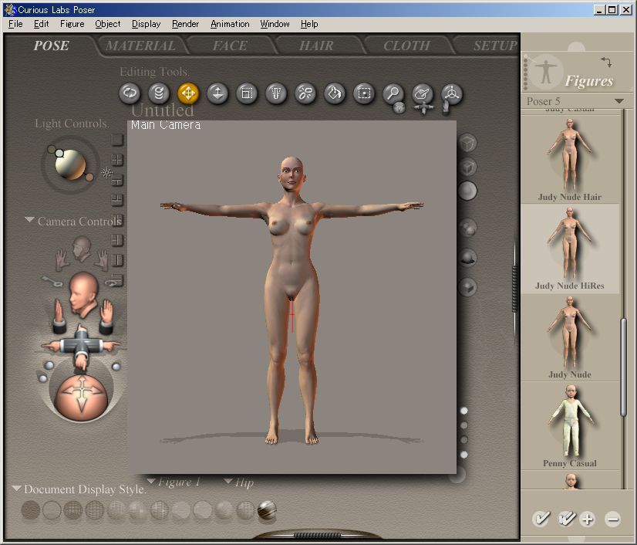Screen dimensions: 637x545
Task: Click the large Select Camera head icon
Action: tap(83, 294)
